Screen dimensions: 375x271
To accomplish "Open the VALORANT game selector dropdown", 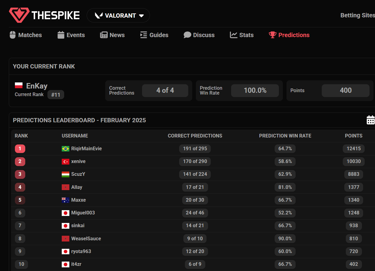I will tap(118, 15).
